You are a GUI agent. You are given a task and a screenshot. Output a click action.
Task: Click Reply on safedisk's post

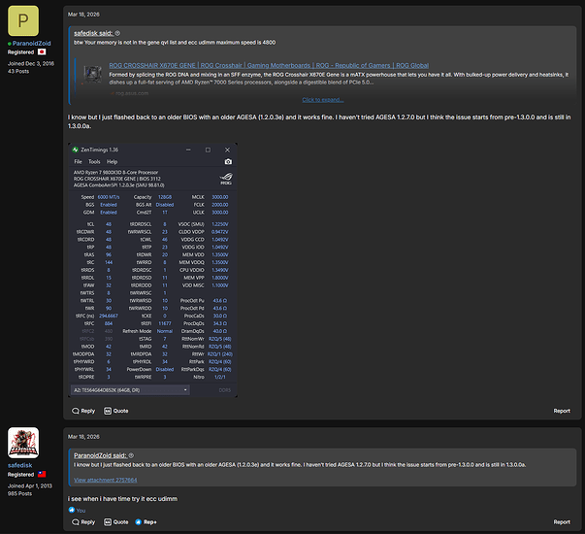83,522
